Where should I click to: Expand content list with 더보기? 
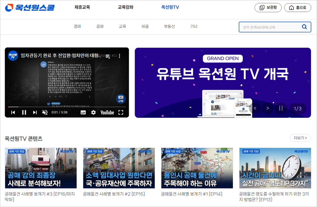300,138
